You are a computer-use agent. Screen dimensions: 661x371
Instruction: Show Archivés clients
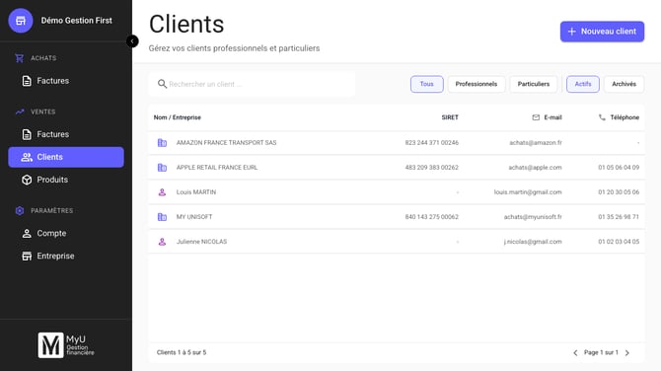(x=624, y=84)
